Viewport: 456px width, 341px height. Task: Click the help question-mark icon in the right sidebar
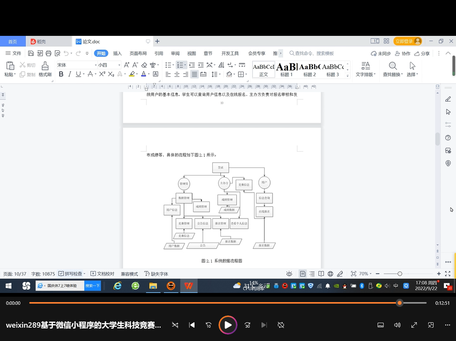(x=448, y=138)
